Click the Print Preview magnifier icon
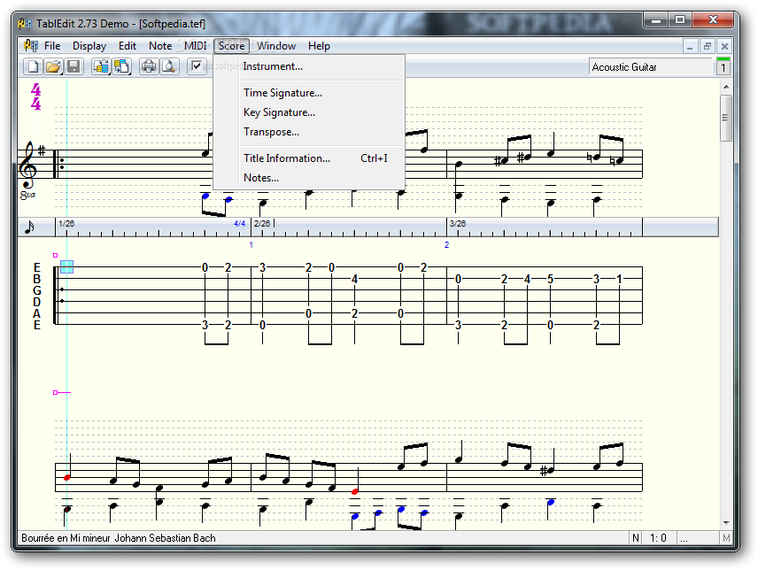 point(169,66)
